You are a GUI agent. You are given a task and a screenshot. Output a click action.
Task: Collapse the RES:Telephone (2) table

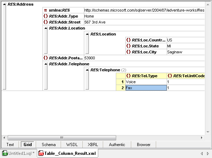tap(87, 70)
